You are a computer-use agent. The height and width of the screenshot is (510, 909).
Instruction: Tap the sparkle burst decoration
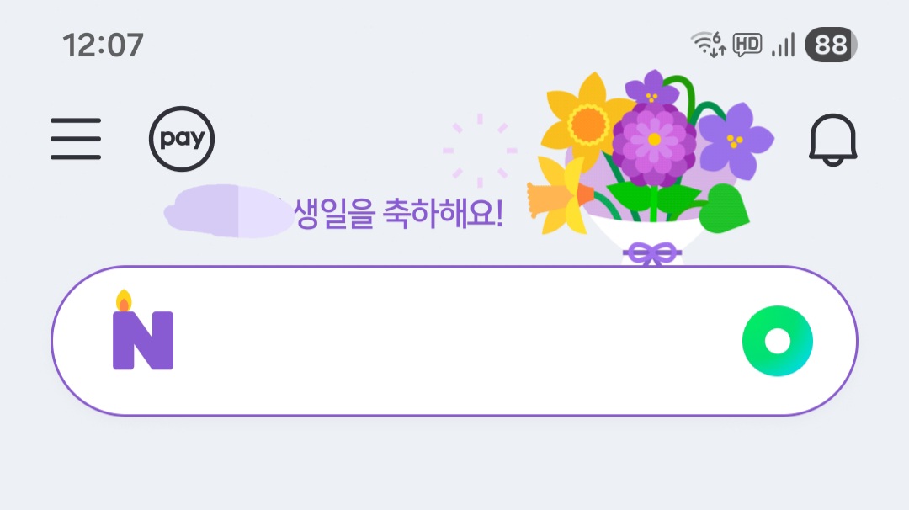click(x=480, y=151)
